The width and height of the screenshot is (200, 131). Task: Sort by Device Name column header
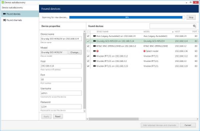[x=103, y=32]
